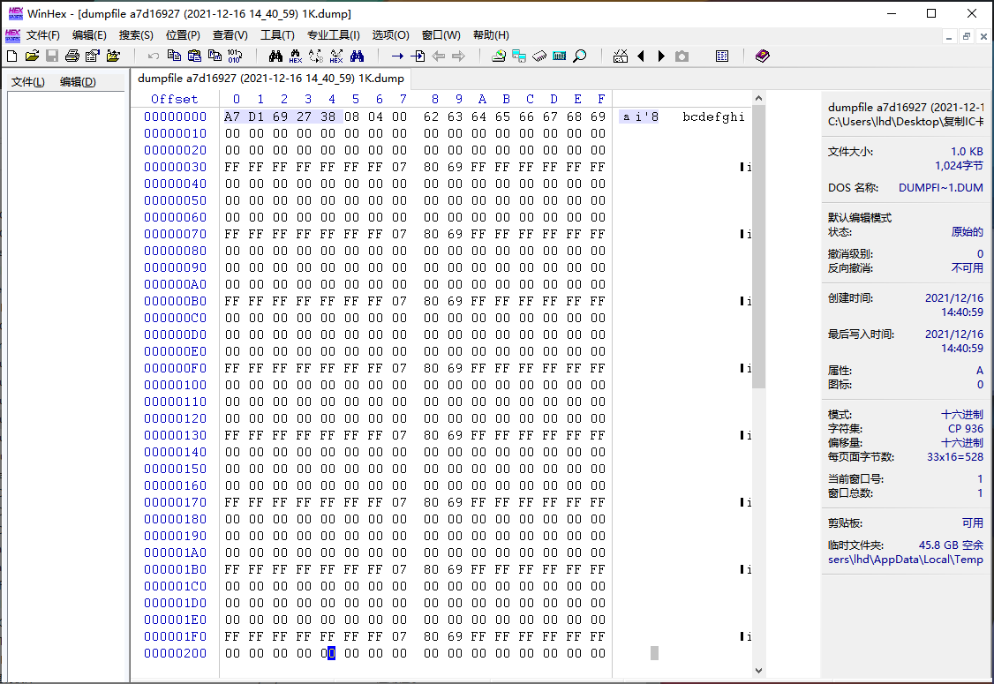994x684 pixels.
Task: Print using the printer icon
Action: (72, 56)
